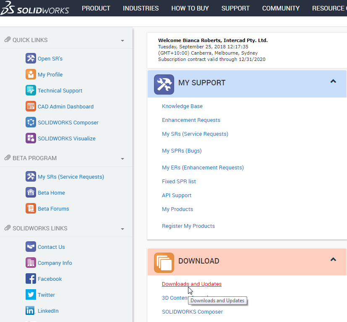
Task: Click the CAD Admin Dashboard icon
Action: pos(31,106)
